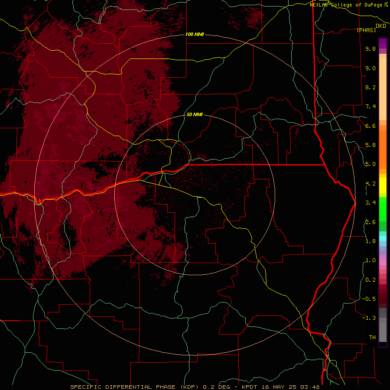Select the 8.2 scale label
Viewport: 390px width, 390px height.
(x=370, y=87)
